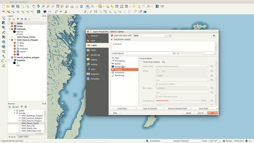The image size is (254, 143).
Task: Click the Add Raster Layer icon in left toolbar
Action: pos(4,23)
